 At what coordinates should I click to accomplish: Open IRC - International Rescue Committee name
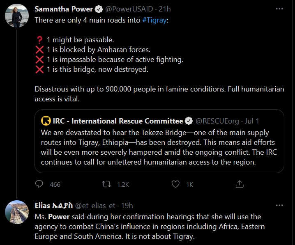[x=118, y=121]
